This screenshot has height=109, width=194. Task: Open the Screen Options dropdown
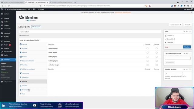[176, 25]
